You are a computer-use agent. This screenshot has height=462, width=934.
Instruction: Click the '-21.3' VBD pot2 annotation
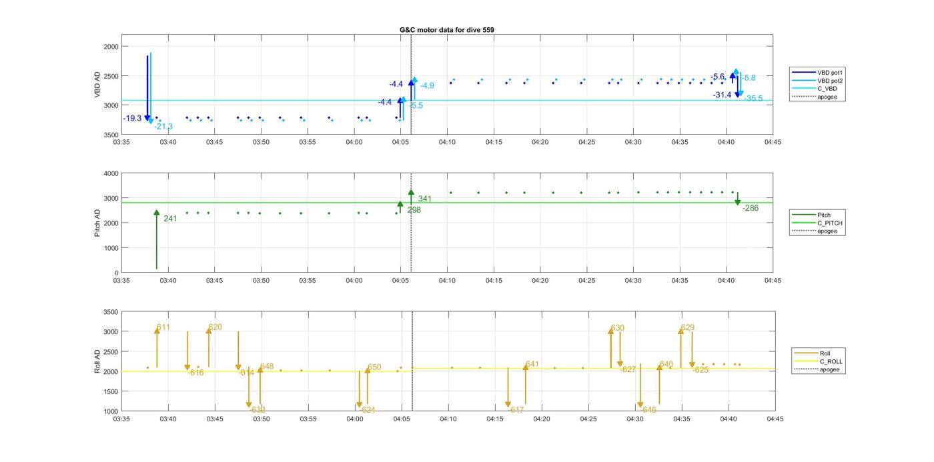tap(163, 127)
